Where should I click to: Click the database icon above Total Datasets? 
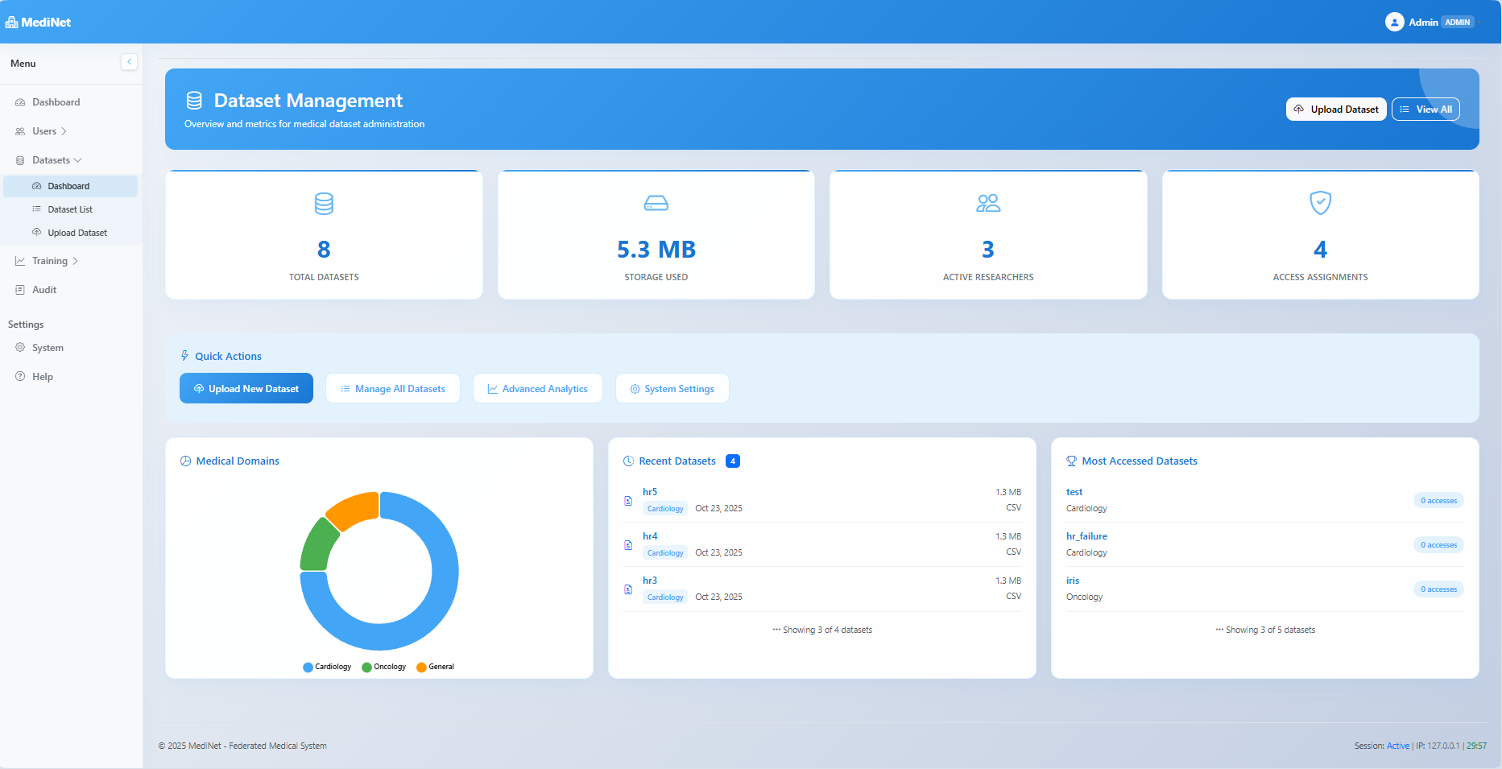pos(324,204)
